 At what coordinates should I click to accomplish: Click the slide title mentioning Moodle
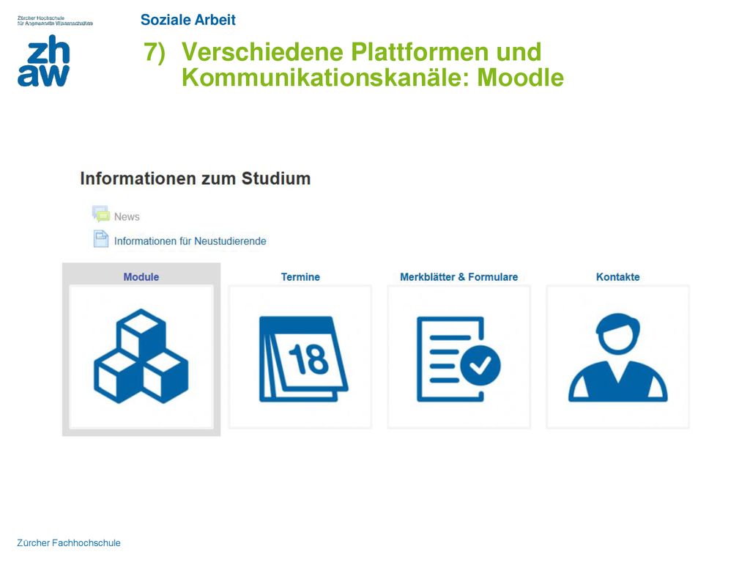click(354, 65)
